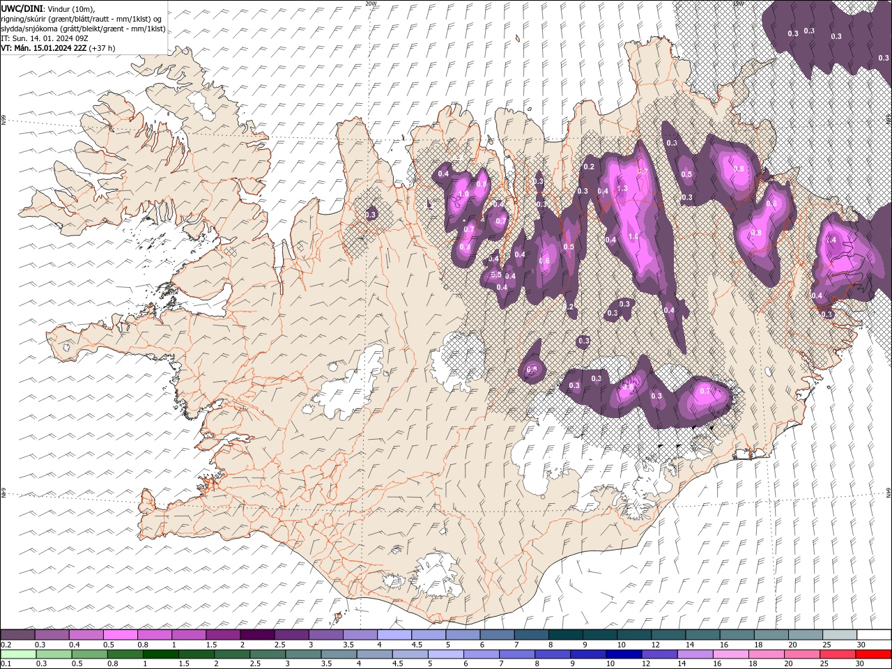Click the '0.2' label in the upper legend
This screenshot has width=892, height=669.
pos(6,645)
